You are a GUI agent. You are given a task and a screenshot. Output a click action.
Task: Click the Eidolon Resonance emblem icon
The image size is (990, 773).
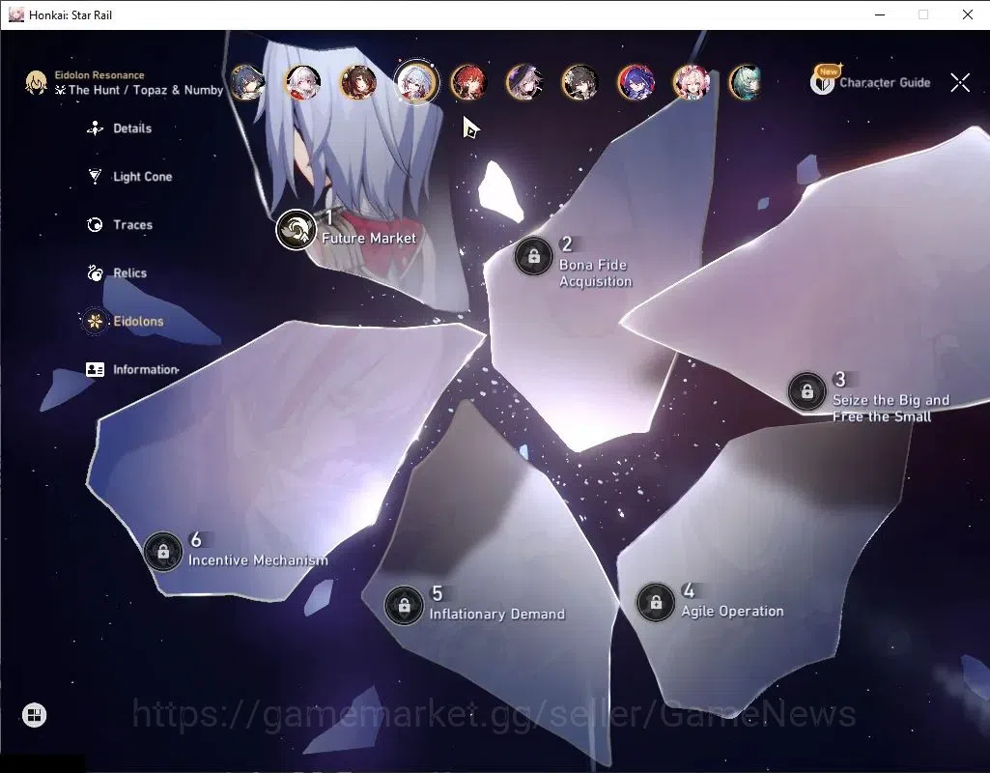36,82
